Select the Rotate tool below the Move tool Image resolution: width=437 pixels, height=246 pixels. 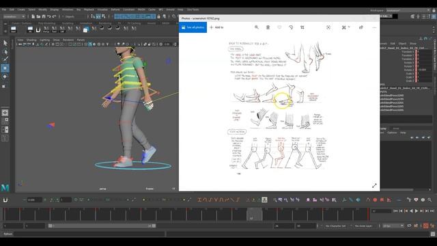[5, 77]
